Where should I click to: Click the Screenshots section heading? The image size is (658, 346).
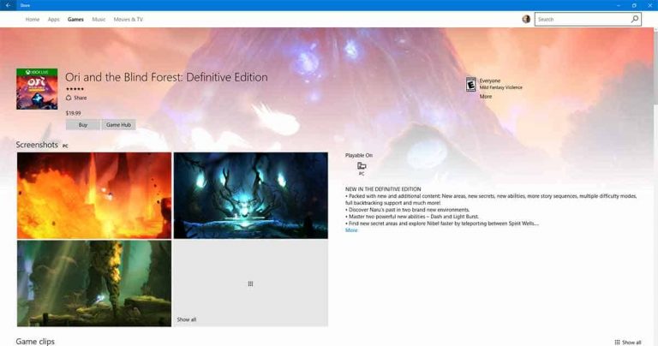(x=37, y=145)
